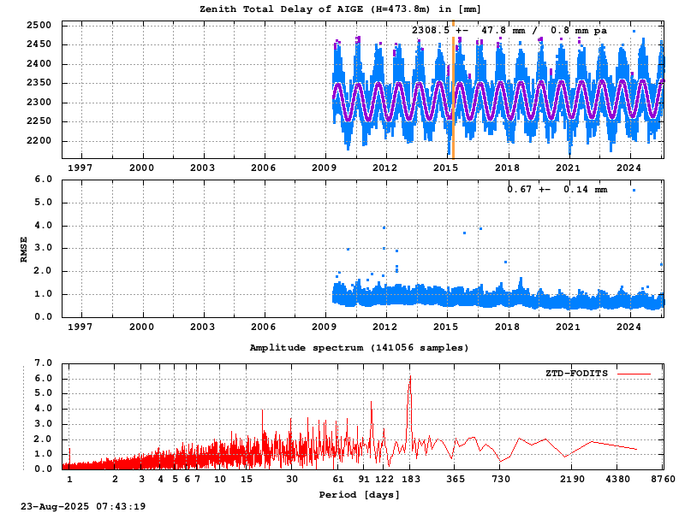This screenshot has height=513, width=685.
Task: Click the 'ZTD-FODITS' legend label
Action: (x=576, y=374)
